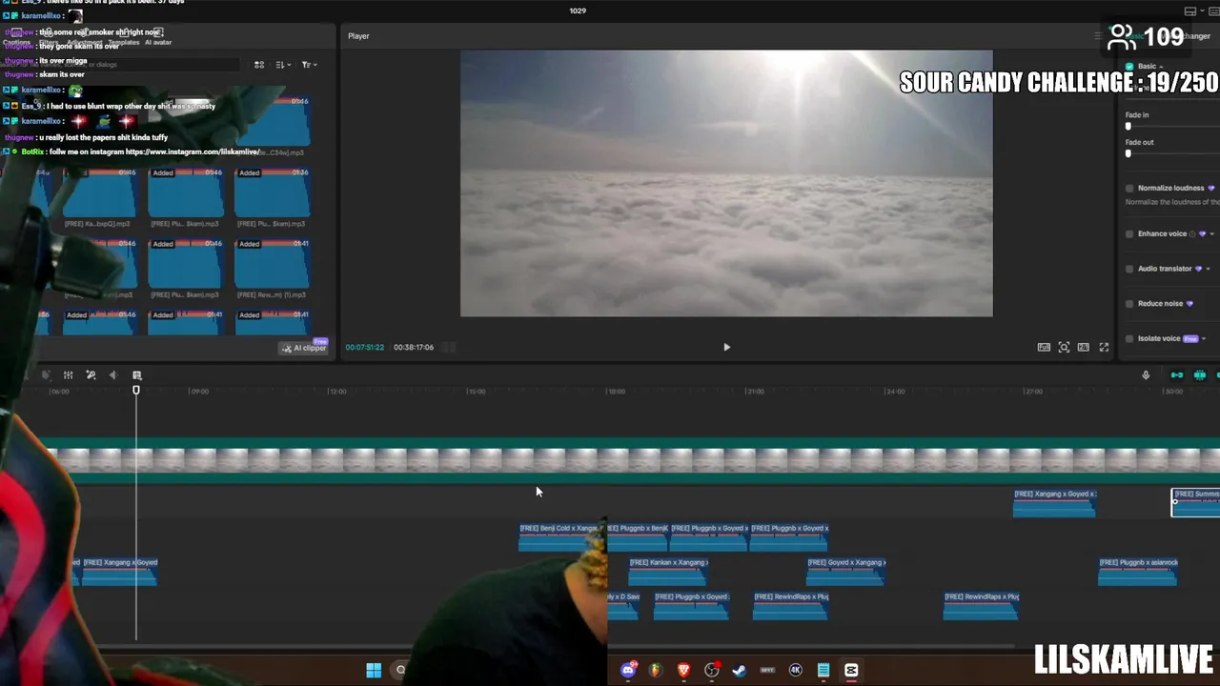This screenshot has width=1220, height=686.
Task: Click the 09:00 mark on timeline ruler
Action: point(198,392)
